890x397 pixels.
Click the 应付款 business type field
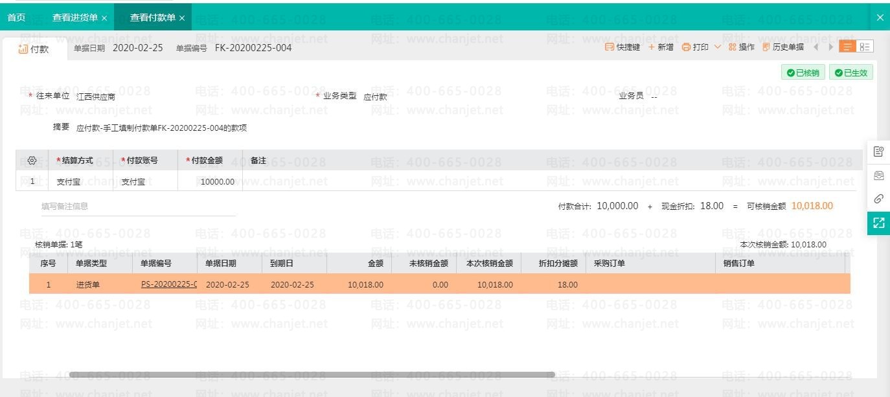375,96
